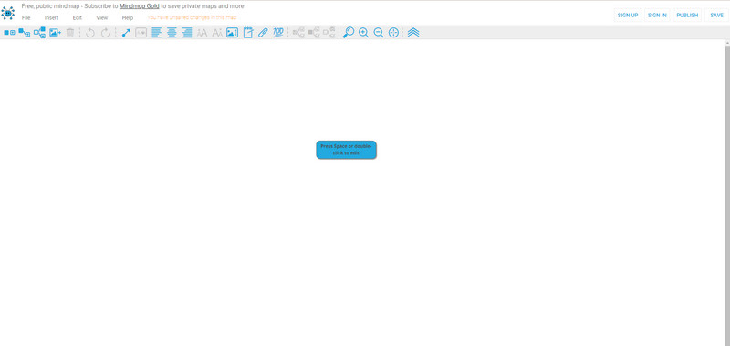Insert an image node from the toolbar

tap(56, 33)
